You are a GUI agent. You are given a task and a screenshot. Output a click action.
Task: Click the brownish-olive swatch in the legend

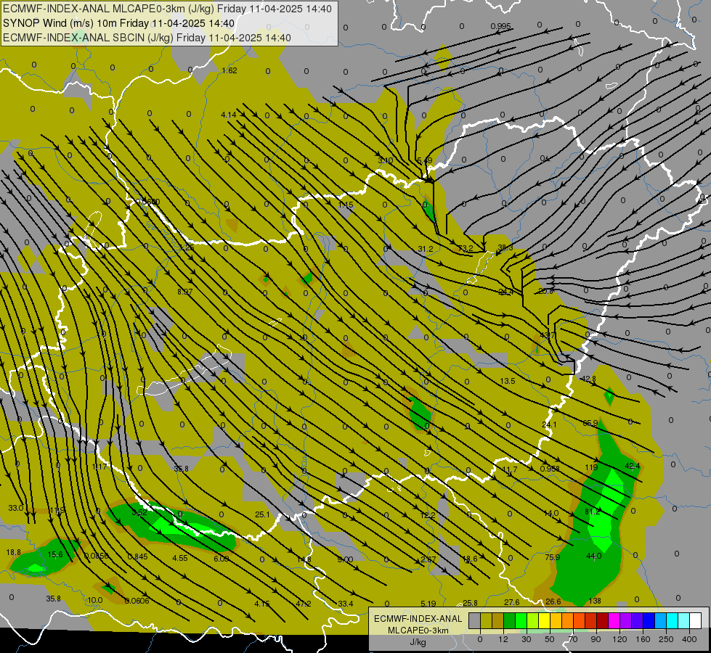(498, 621)
